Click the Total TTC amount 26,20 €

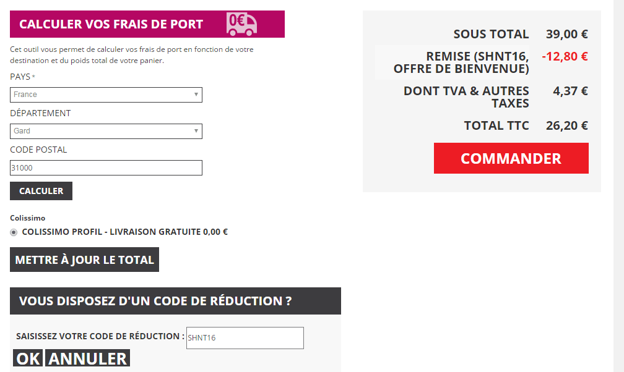coord(566,125)
